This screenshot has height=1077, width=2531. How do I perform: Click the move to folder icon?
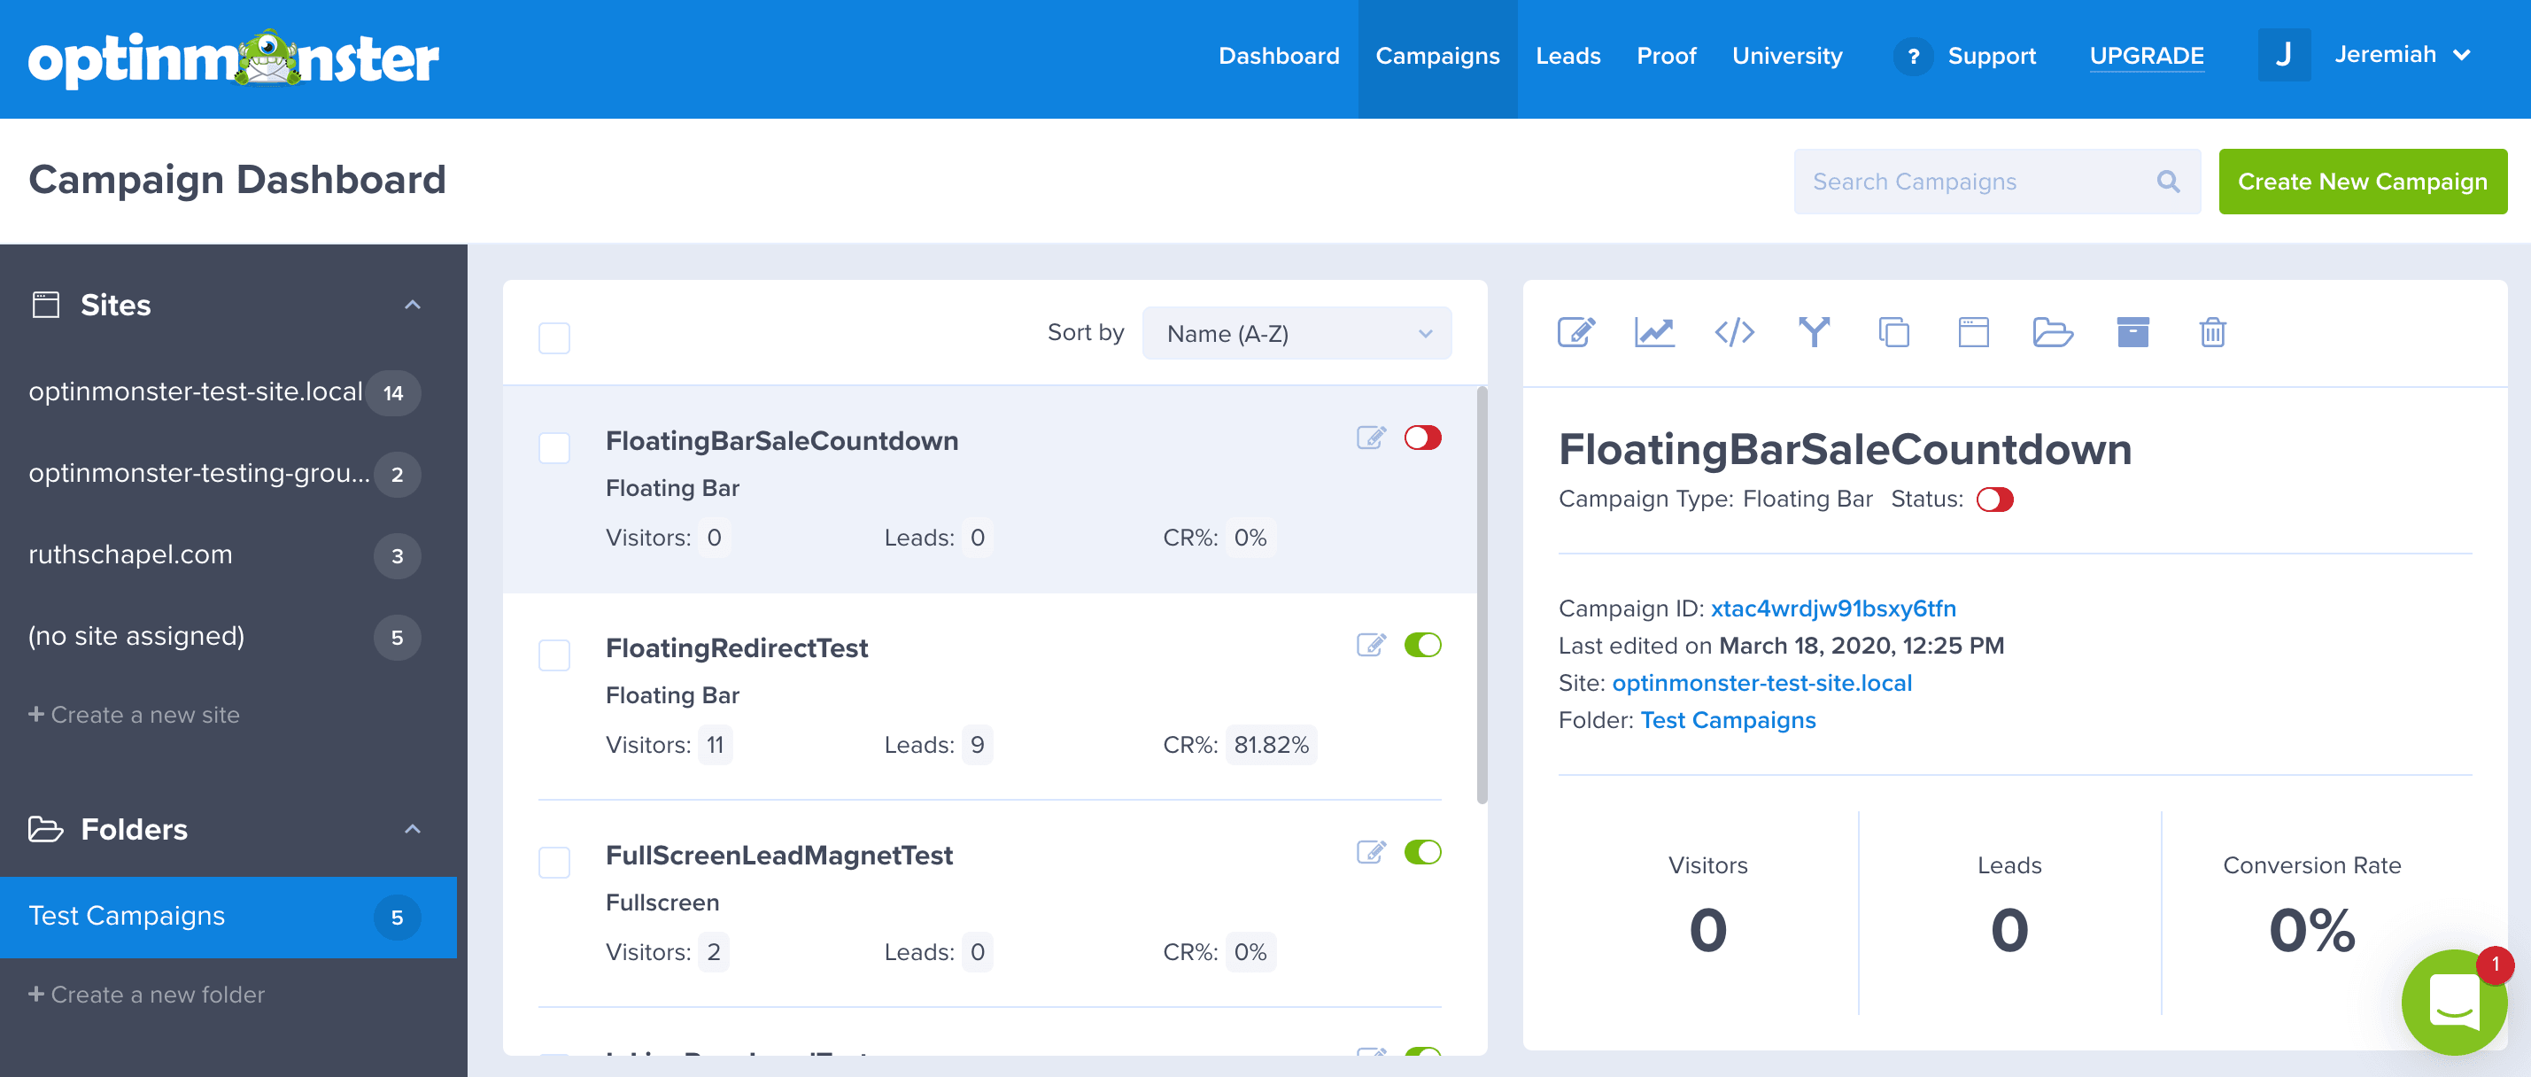pyautogui.click(x=2053, y=332)
